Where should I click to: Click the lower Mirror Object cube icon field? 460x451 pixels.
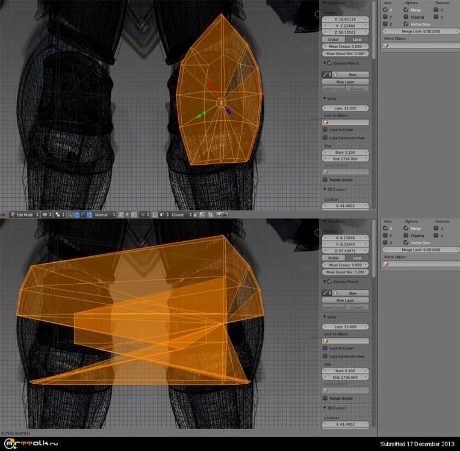(x=421, y=264)
